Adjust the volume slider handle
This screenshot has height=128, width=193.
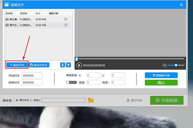pos(176,65)
